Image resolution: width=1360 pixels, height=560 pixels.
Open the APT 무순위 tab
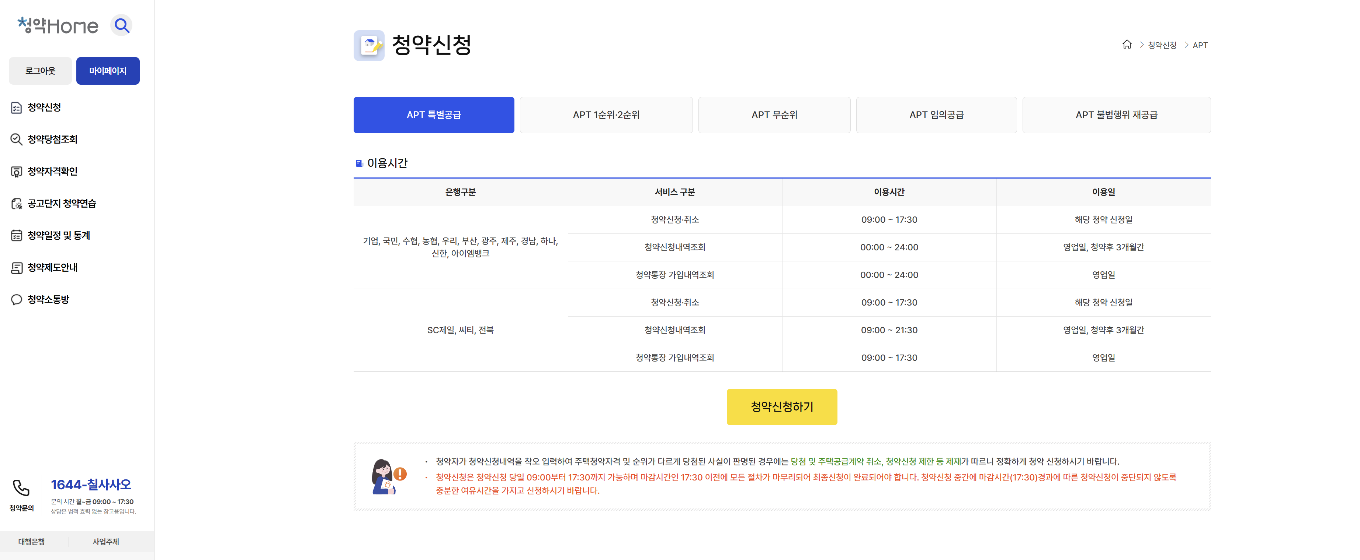[774, 115]
